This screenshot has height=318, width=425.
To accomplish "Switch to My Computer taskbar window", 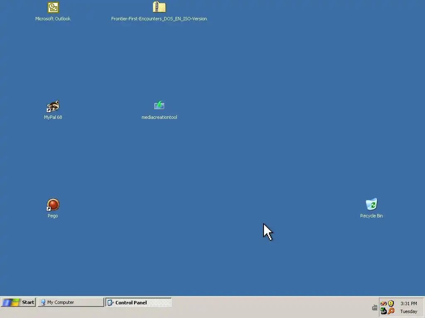I will tap(71, 302).
